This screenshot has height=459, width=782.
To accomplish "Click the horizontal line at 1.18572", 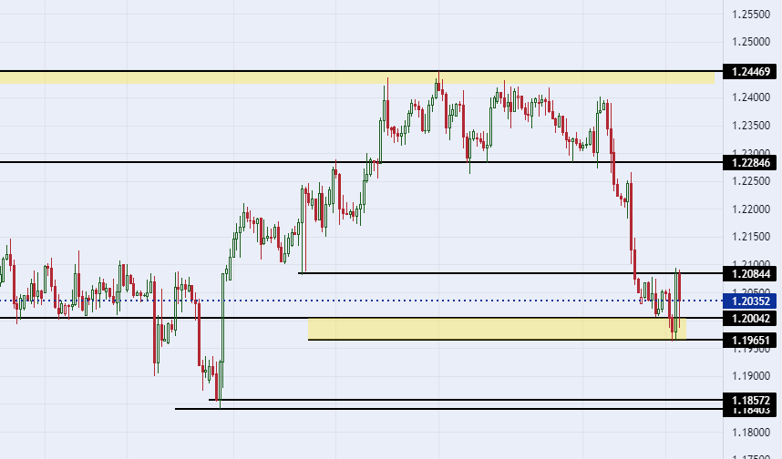I will coord(466,400).
